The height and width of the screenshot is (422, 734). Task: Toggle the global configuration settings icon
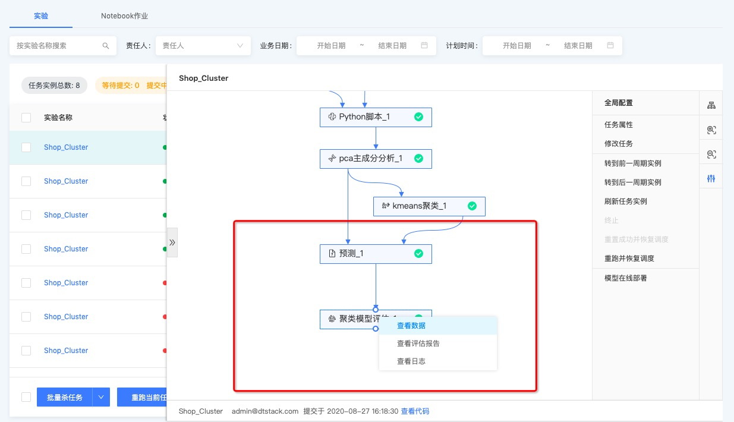pyautogui.click(x=711, y=179)
